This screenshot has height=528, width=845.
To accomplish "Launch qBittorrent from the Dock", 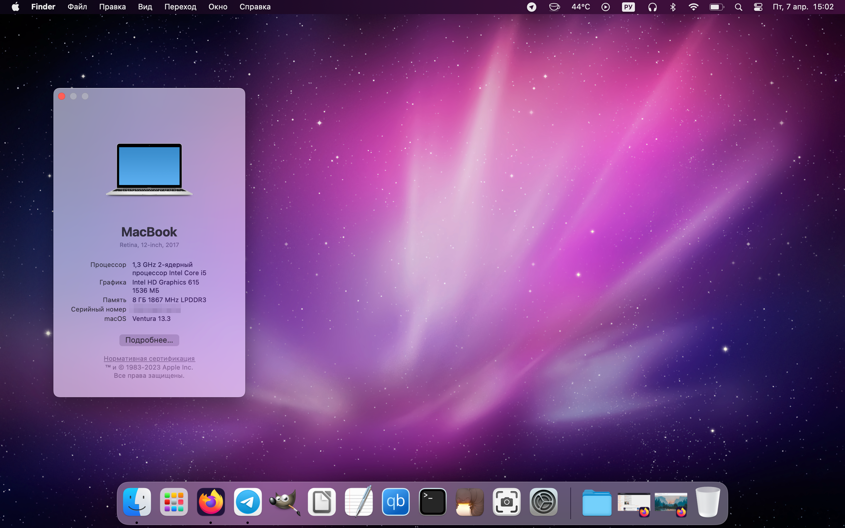I will pos(396,502).
